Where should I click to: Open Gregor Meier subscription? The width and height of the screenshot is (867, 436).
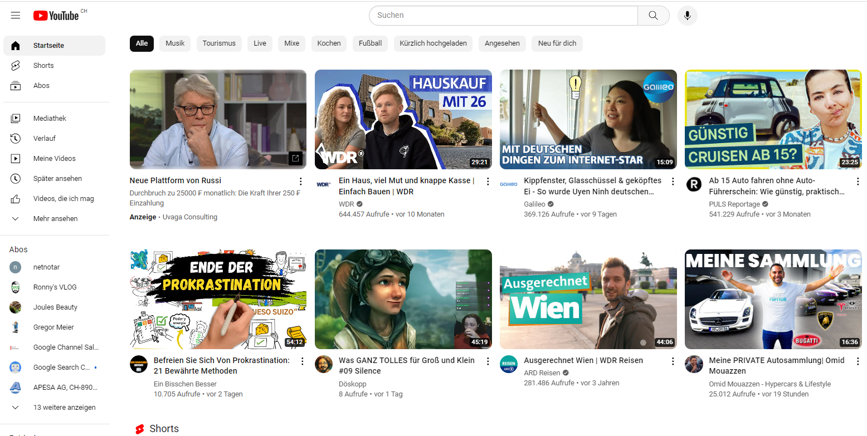[x=54, y=327]
